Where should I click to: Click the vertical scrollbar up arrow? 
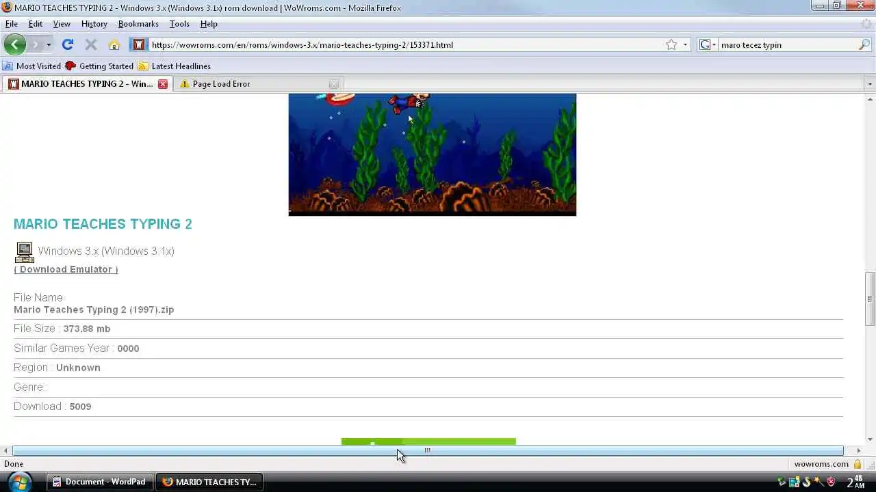pos(870,99)
